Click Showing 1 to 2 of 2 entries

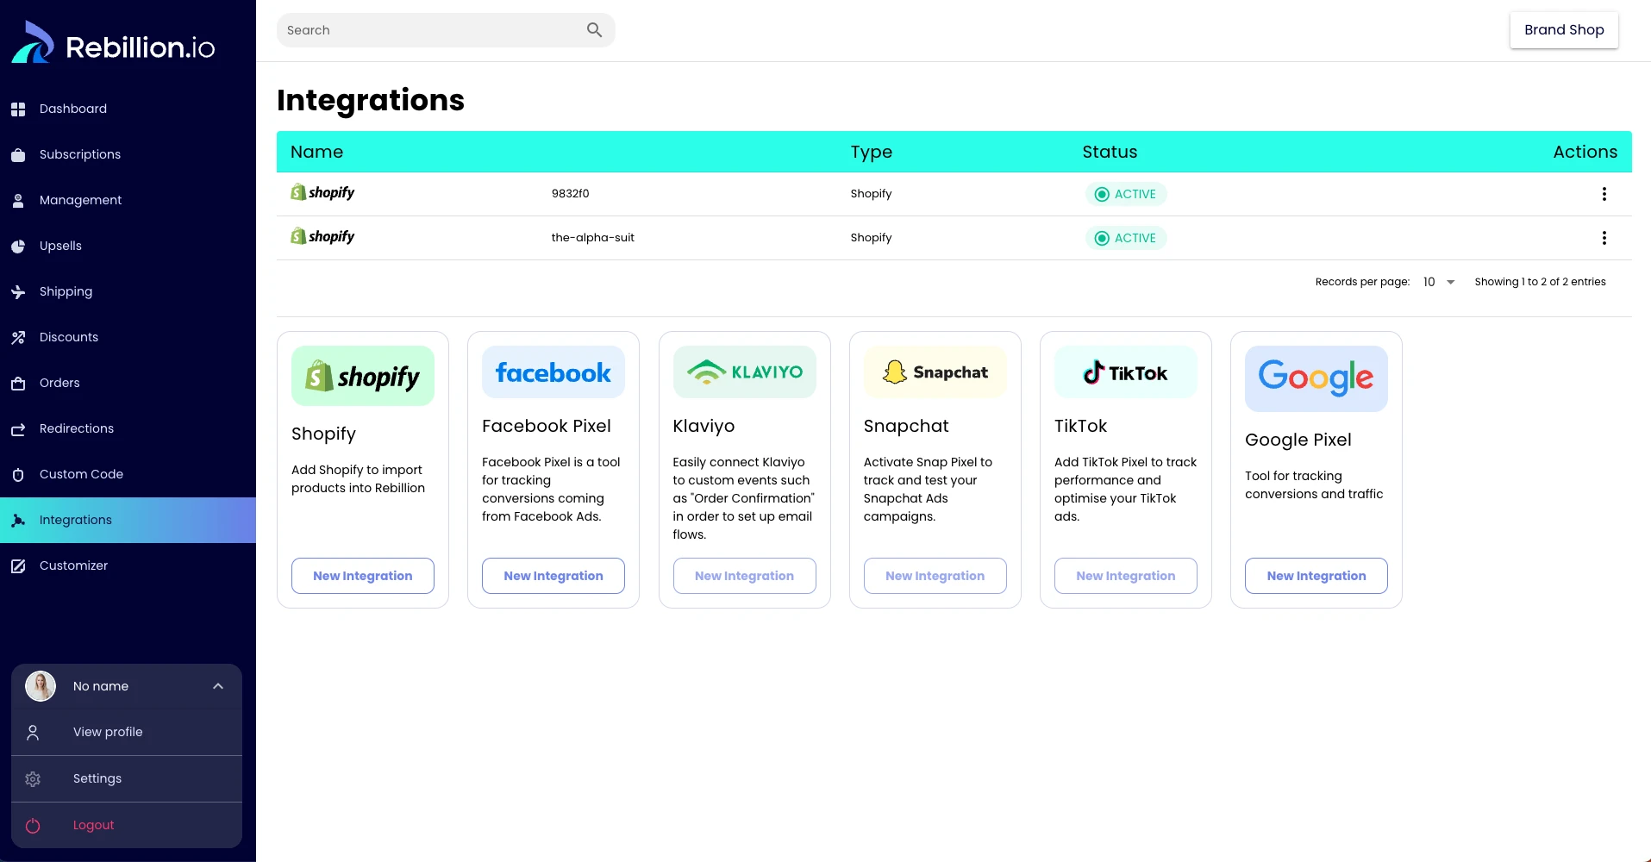1541,282
